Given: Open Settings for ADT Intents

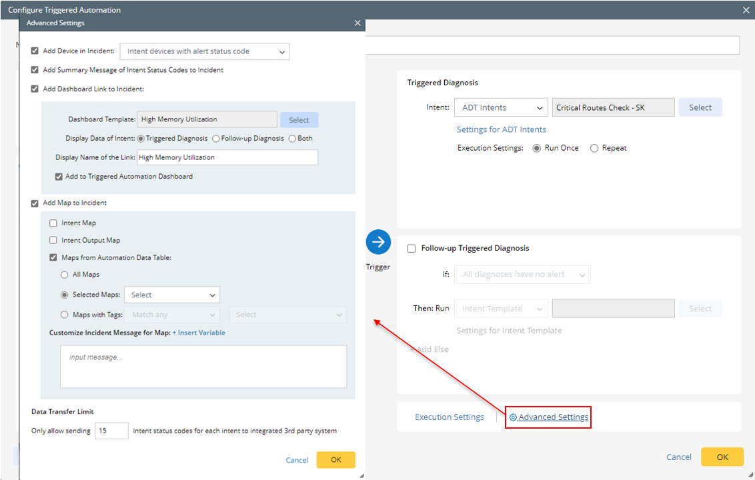Looking at the screenshot, I should (x=501, y=129).
